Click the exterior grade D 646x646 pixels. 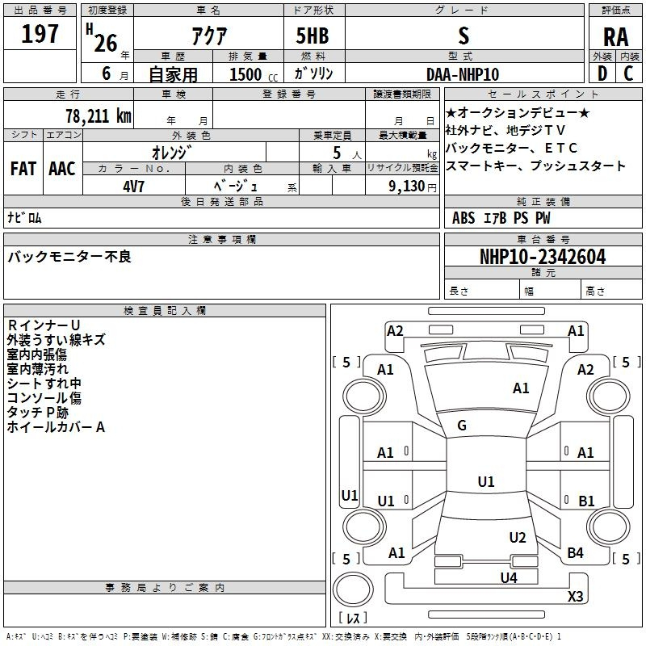tap(602, 73)
